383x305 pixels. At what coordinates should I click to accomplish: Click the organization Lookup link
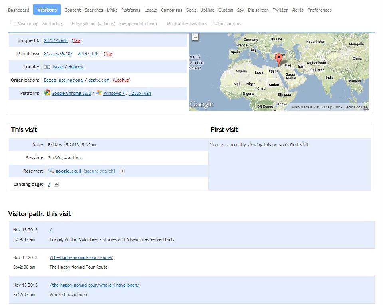[122, 80]
